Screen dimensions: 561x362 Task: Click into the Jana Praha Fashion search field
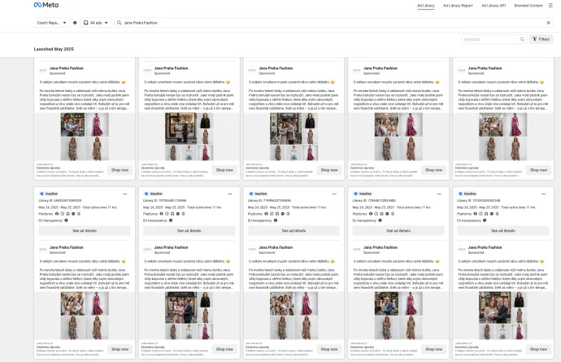point(333,23)
